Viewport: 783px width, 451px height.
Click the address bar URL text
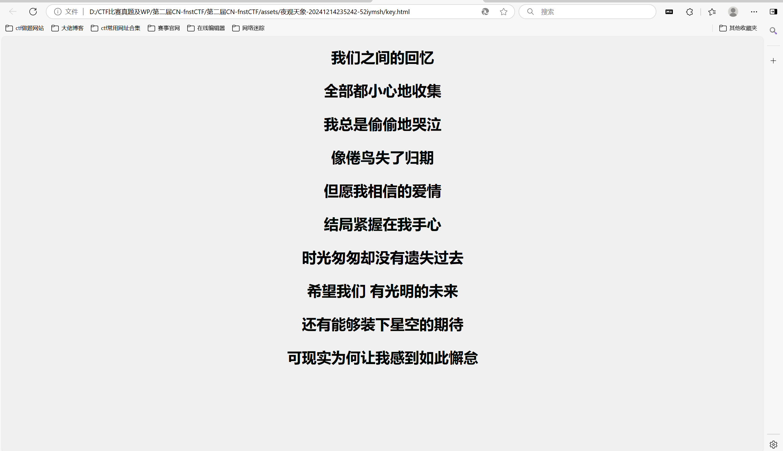coord(249,12)
